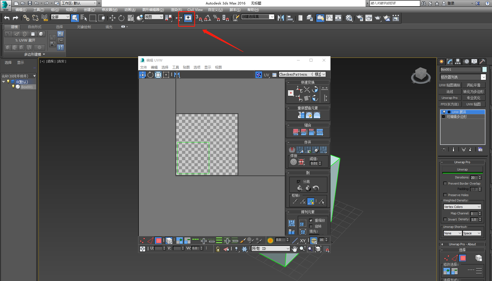Image resolution: width=492 pixels, height=281 pixels.
Task: Click the Undo arrow in main toolbar
Action: coord(7,18)
